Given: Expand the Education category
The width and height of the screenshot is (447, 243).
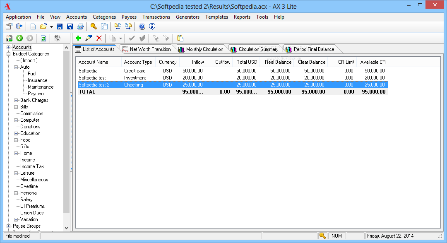Looking at the screenshot, I should point(16,133).
